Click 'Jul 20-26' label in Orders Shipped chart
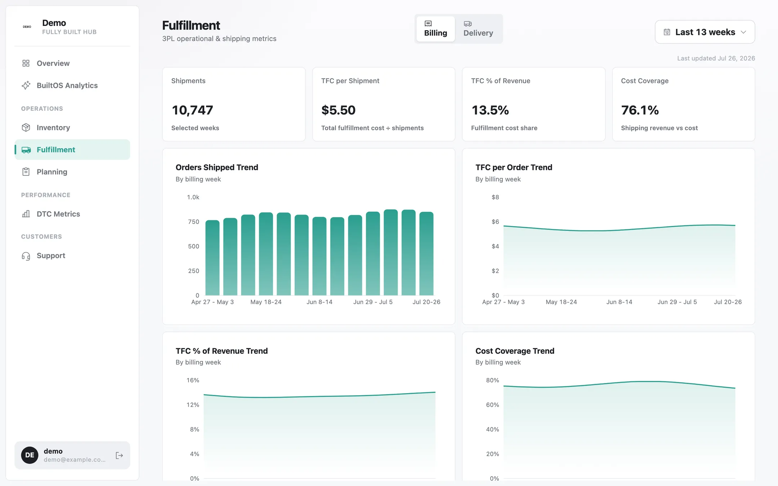The width and height of the screenshot is (778, 486). [x=426, y=302]
